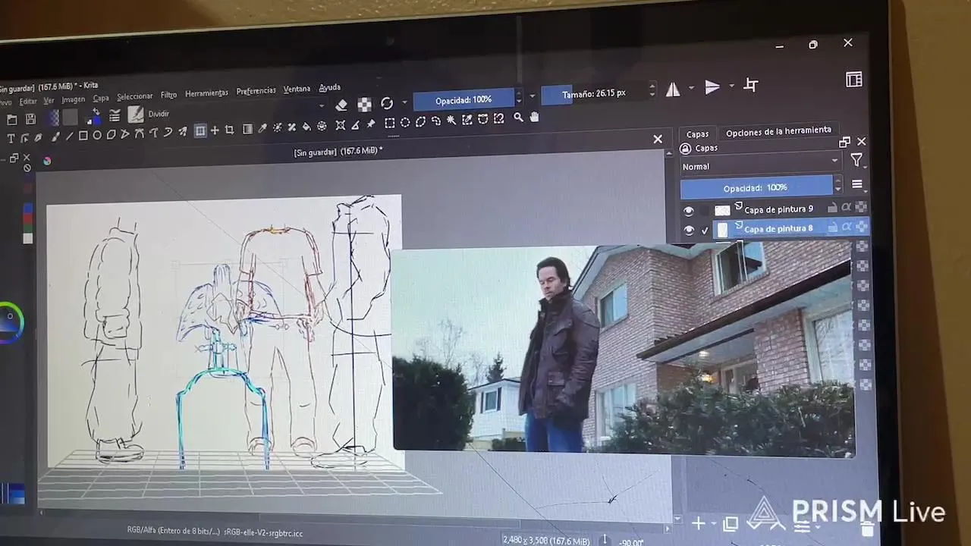Switch to the Capas tab
This screenshot has width=971, height=546.
point(697,134)
